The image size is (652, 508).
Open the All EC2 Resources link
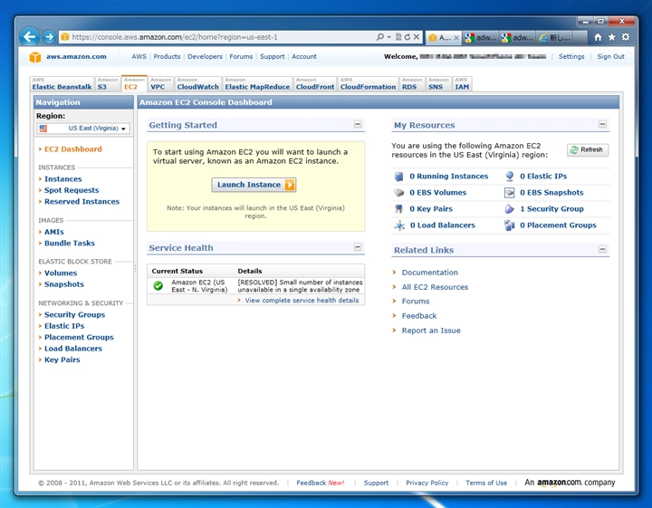coord(435,287)
